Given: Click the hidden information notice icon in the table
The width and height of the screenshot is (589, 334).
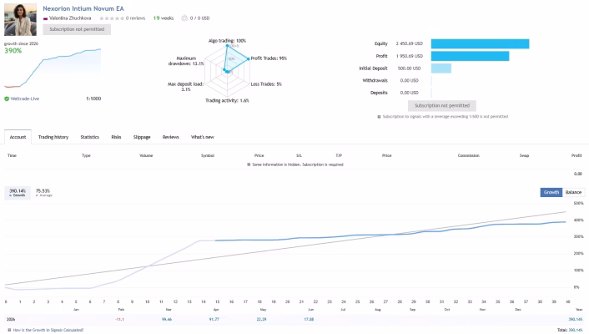Looking at the screenshot, I should pyautogui.click(x=249, y=164).
